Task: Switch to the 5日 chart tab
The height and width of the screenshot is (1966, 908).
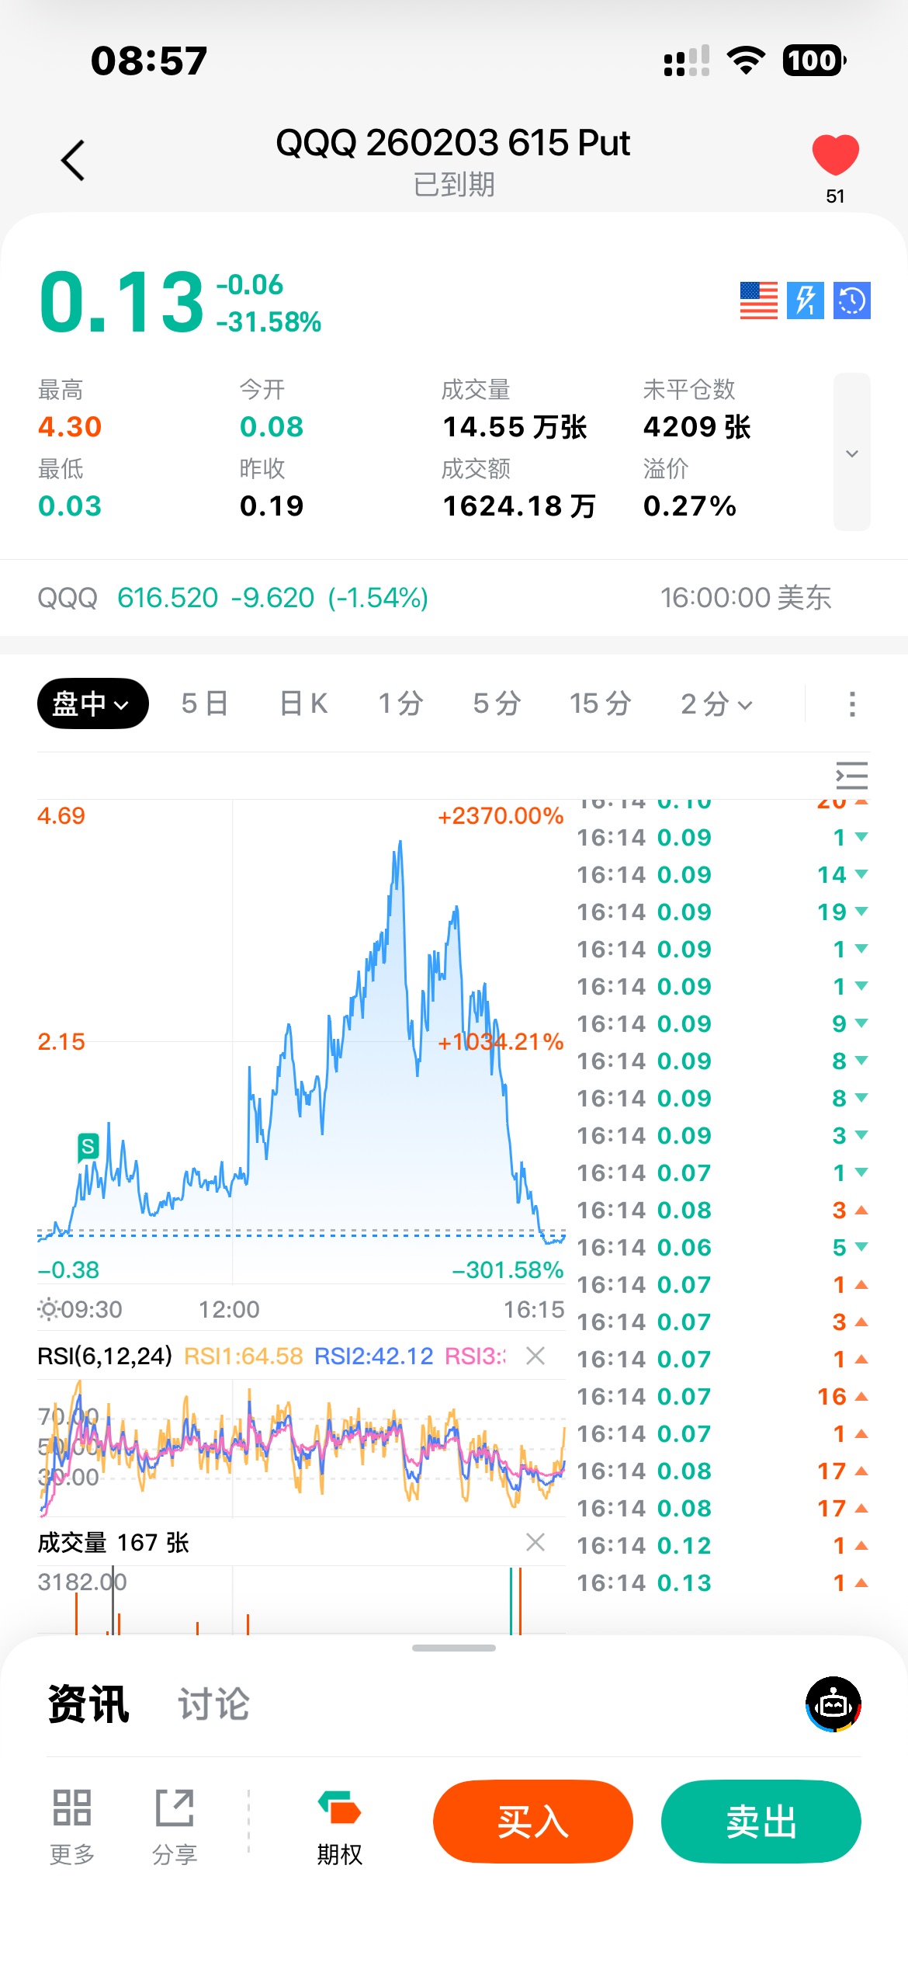Action: 204,703
